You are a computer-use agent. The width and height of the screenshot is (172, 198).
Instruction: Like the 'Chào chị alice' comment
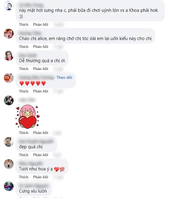point(24,47)
